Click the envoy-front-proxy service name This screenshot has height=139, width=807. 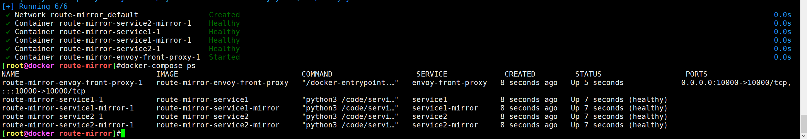tap(450, 83)
